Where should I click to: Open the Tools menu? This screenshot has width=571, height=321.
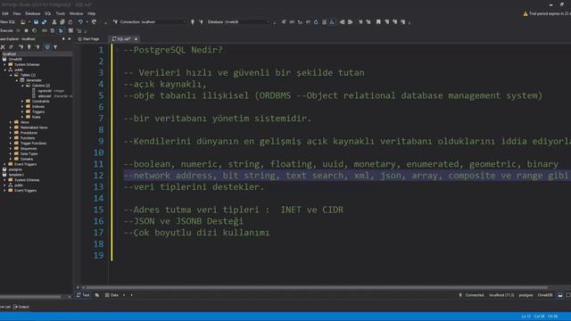tap(61, 13)
